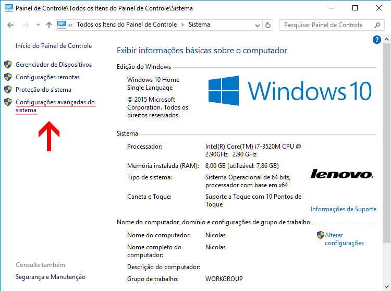The height and width of the screenshot is (291, 391).
Task: Open Gerenciador de Dispositivos link
Action: [x=54, y=65]
